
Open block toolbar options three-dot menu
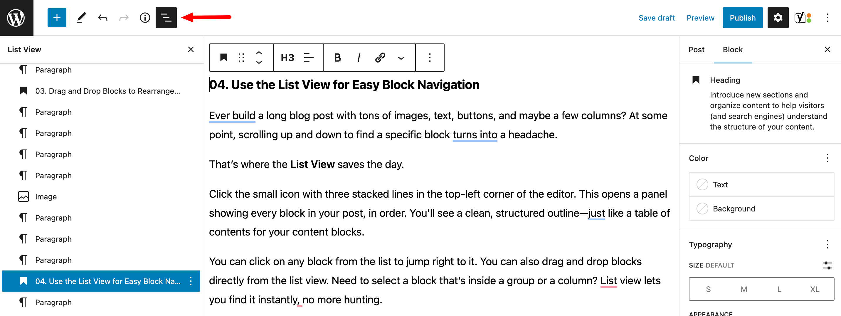click(x=430, y=58)
